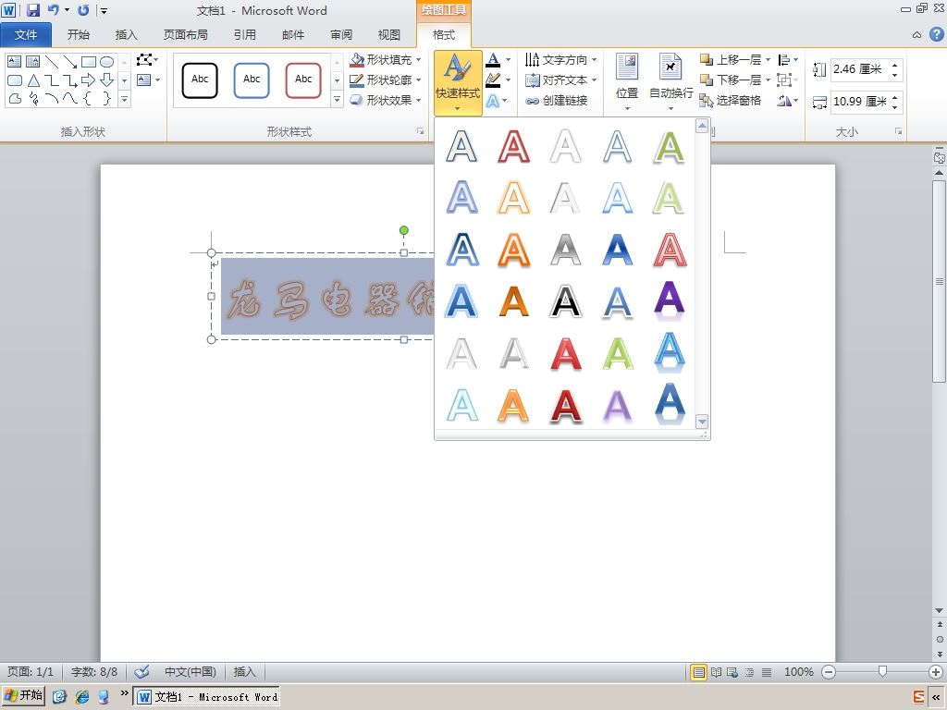Click the Windows 开始 start button

(x=23, y=696)
